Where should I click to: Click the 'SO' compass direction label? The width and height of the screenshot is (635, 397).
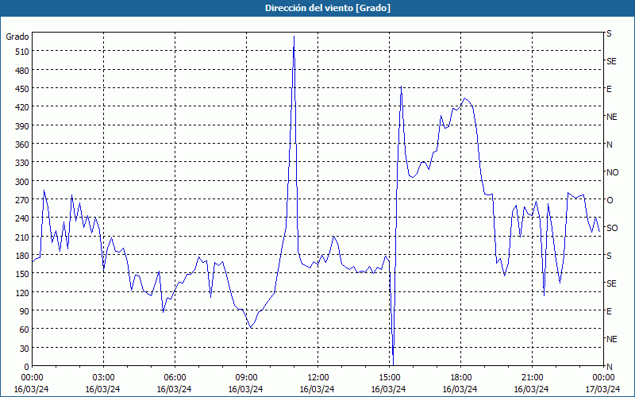pyautogui.click(x=612, y=228)
